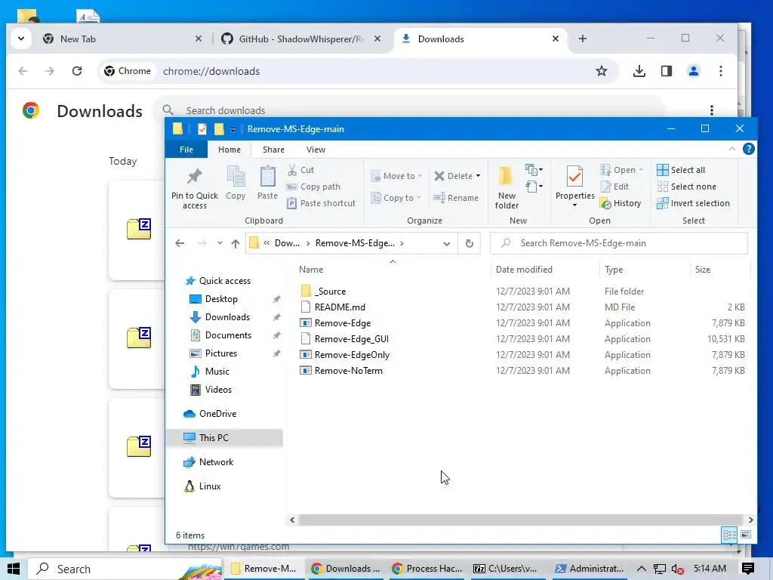Click Copy path in ribbon
This screenshot has width=773, height=580.
(313, 187)
